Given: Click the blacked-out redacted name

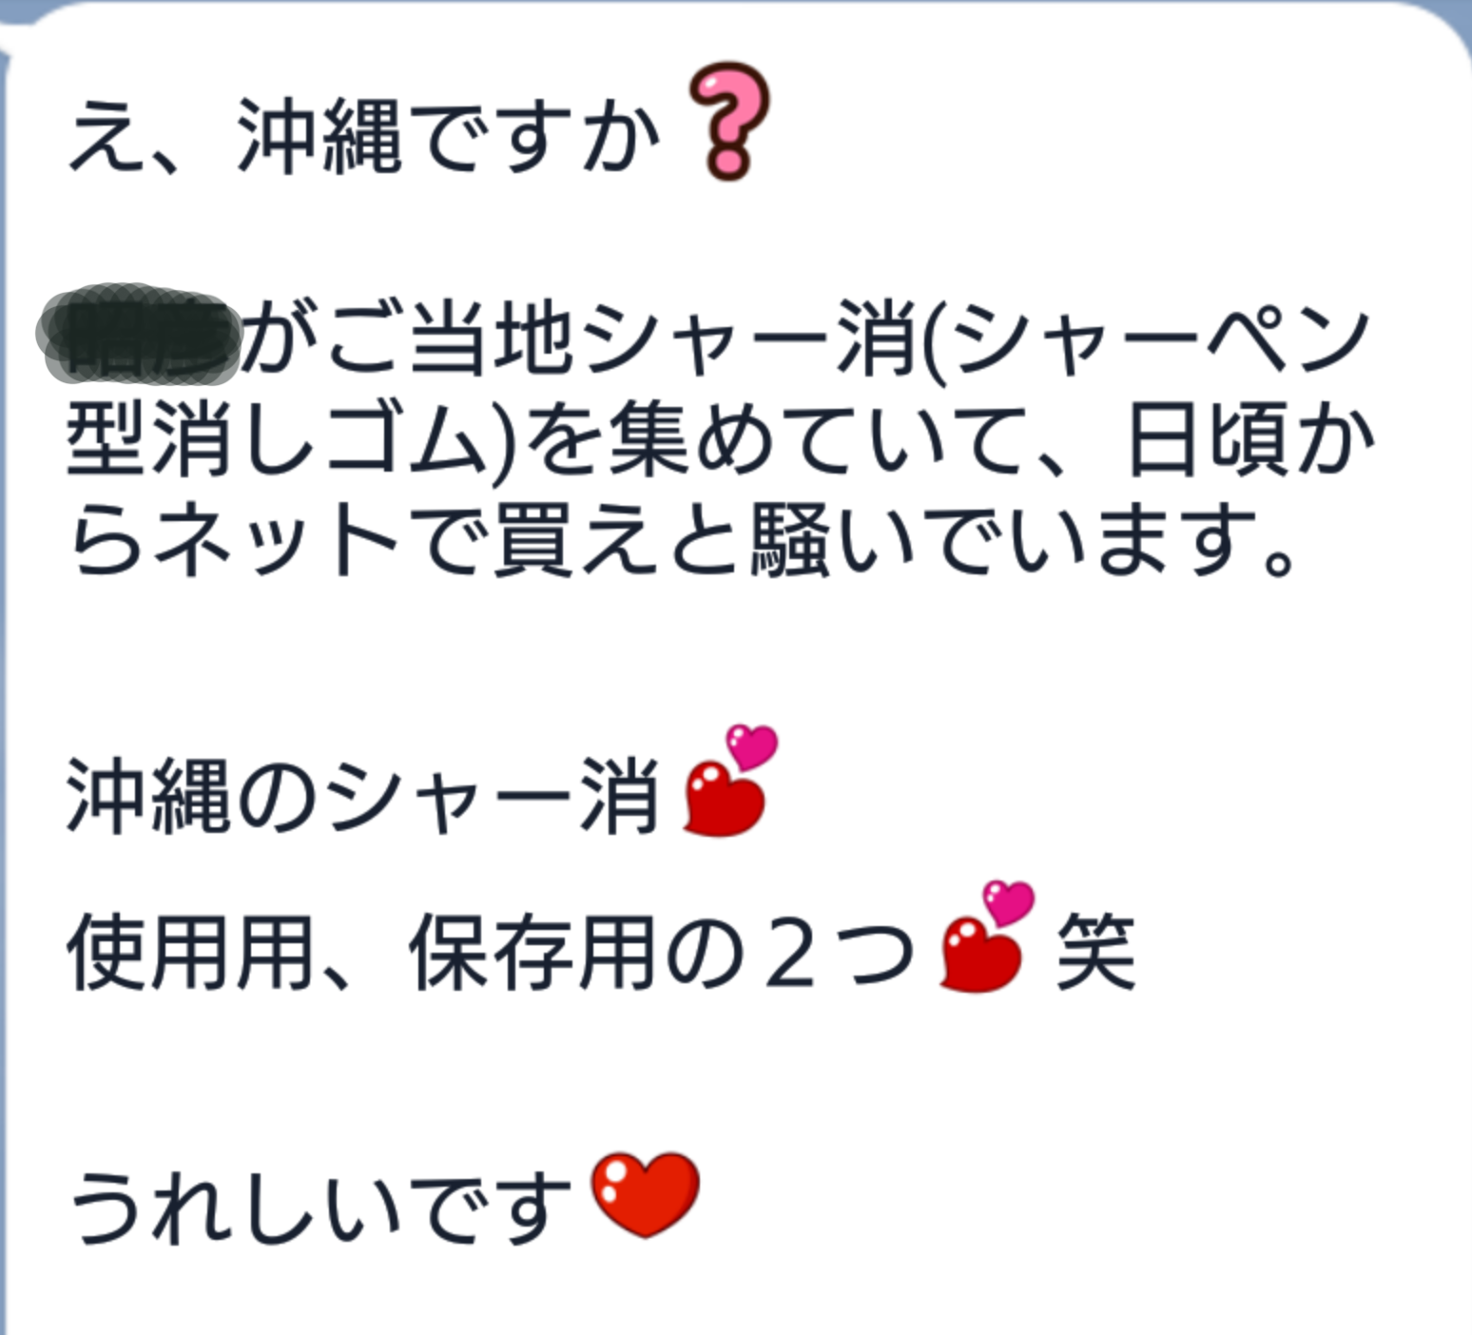Looking at the screenshot, I should (138, 335).
